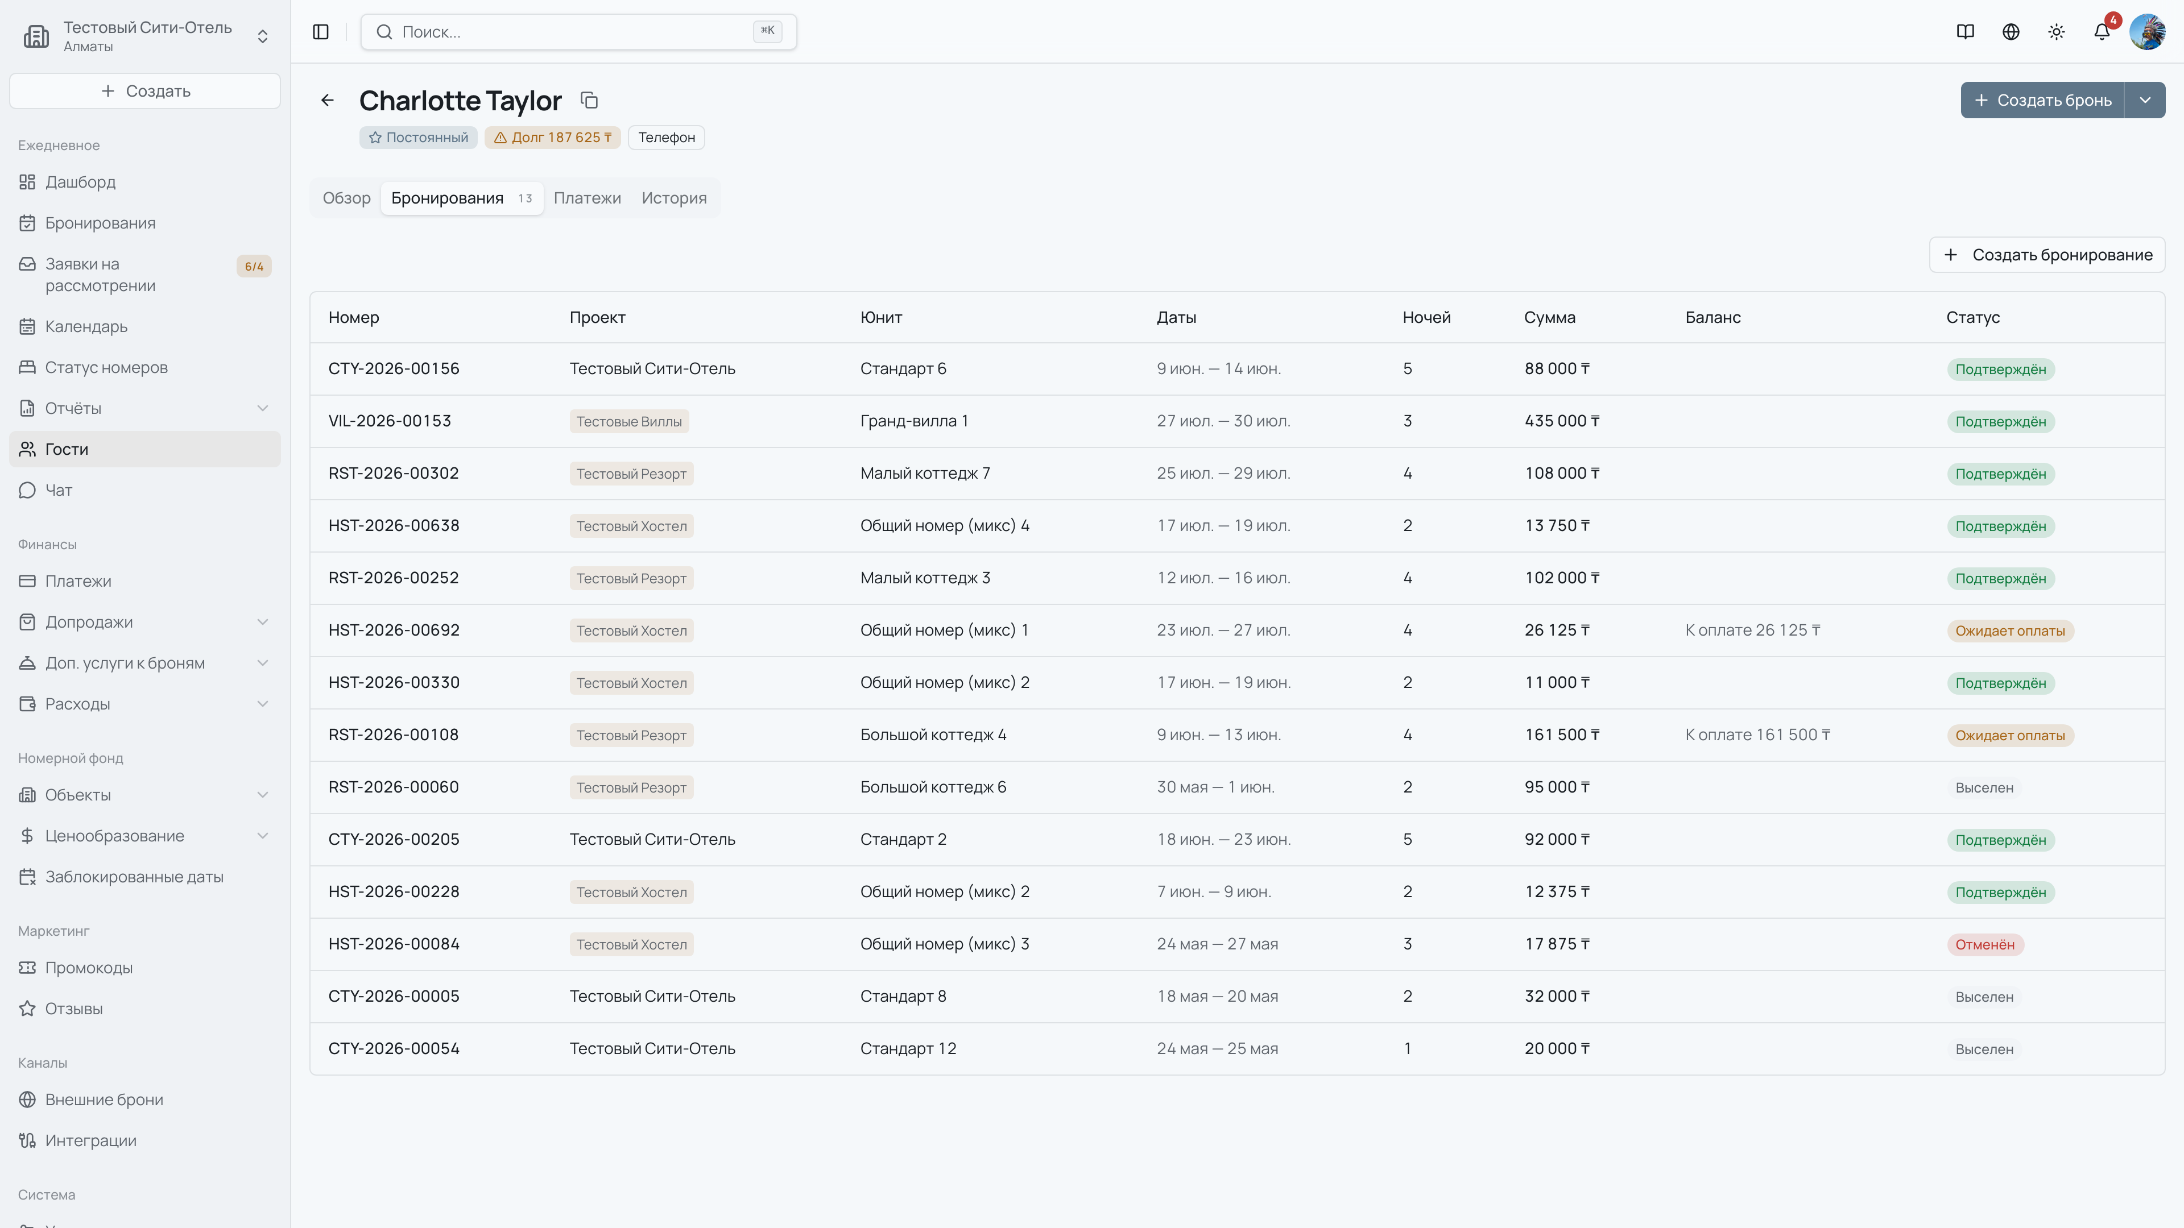
Task: Open Гости sidebar item
Action: click(145, 449)
